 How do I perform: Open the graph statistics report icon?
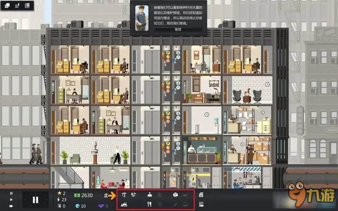point(201,204)
